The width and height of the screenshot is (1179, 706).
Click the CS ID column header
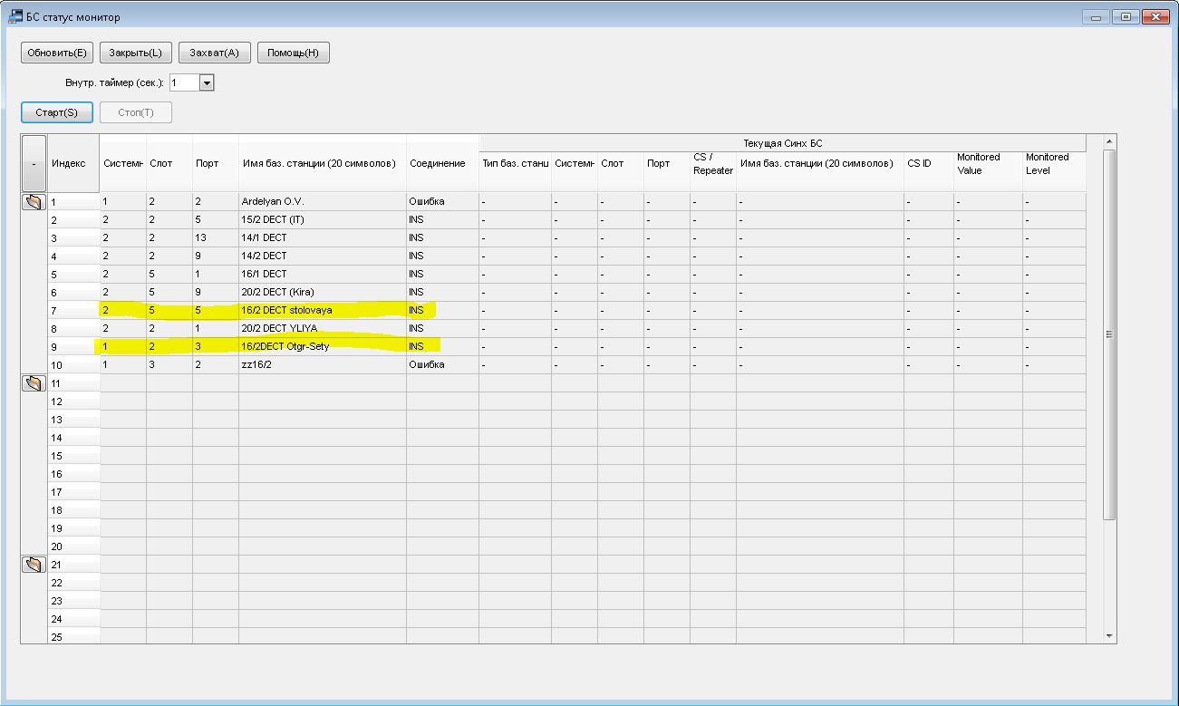pyautogui.click(x=929, y=163)
